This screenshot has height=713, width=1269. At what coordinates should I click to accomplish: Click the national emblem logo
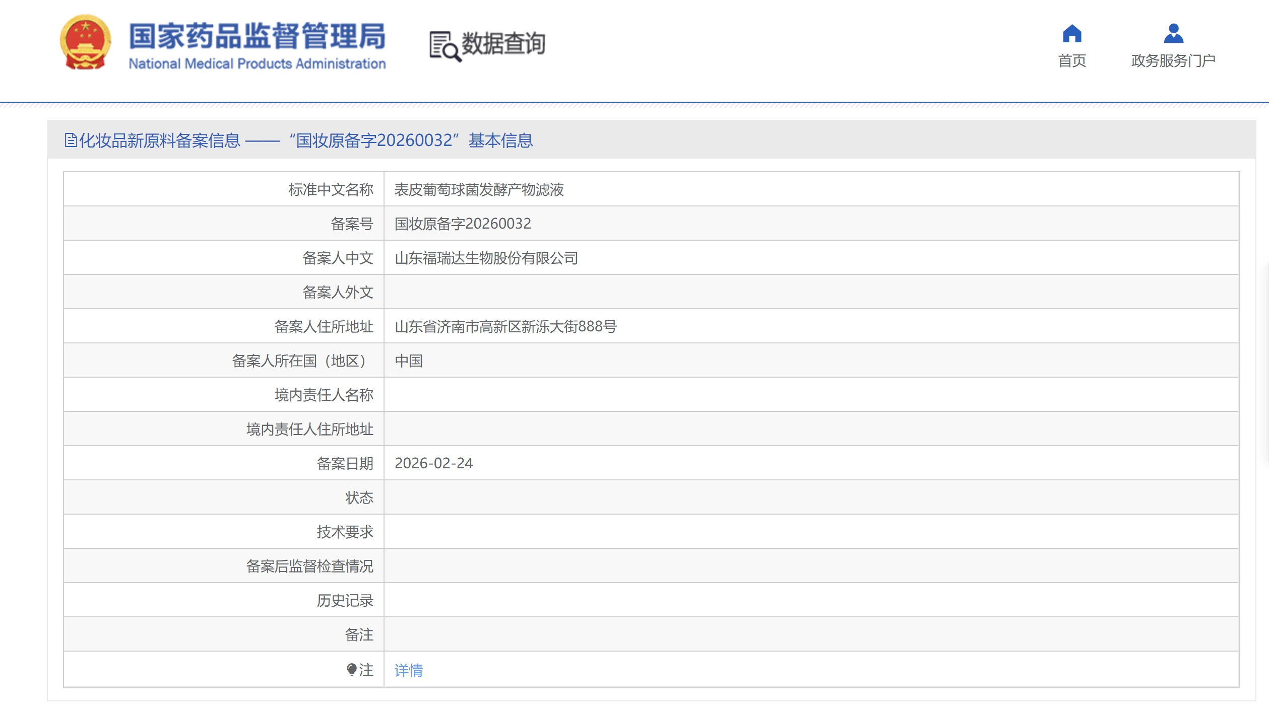coord(85,42)
